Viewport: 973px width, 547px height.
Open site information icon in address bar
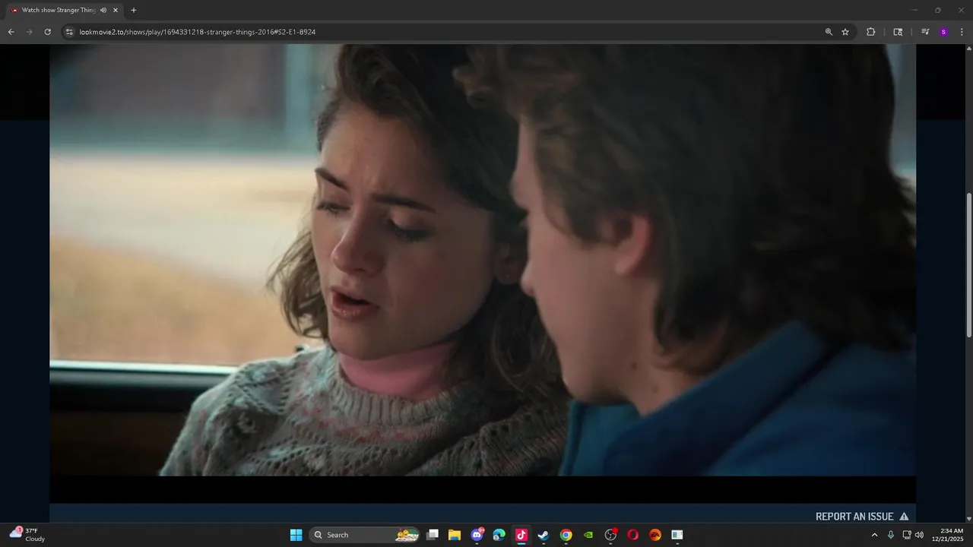tap(69, 32)
